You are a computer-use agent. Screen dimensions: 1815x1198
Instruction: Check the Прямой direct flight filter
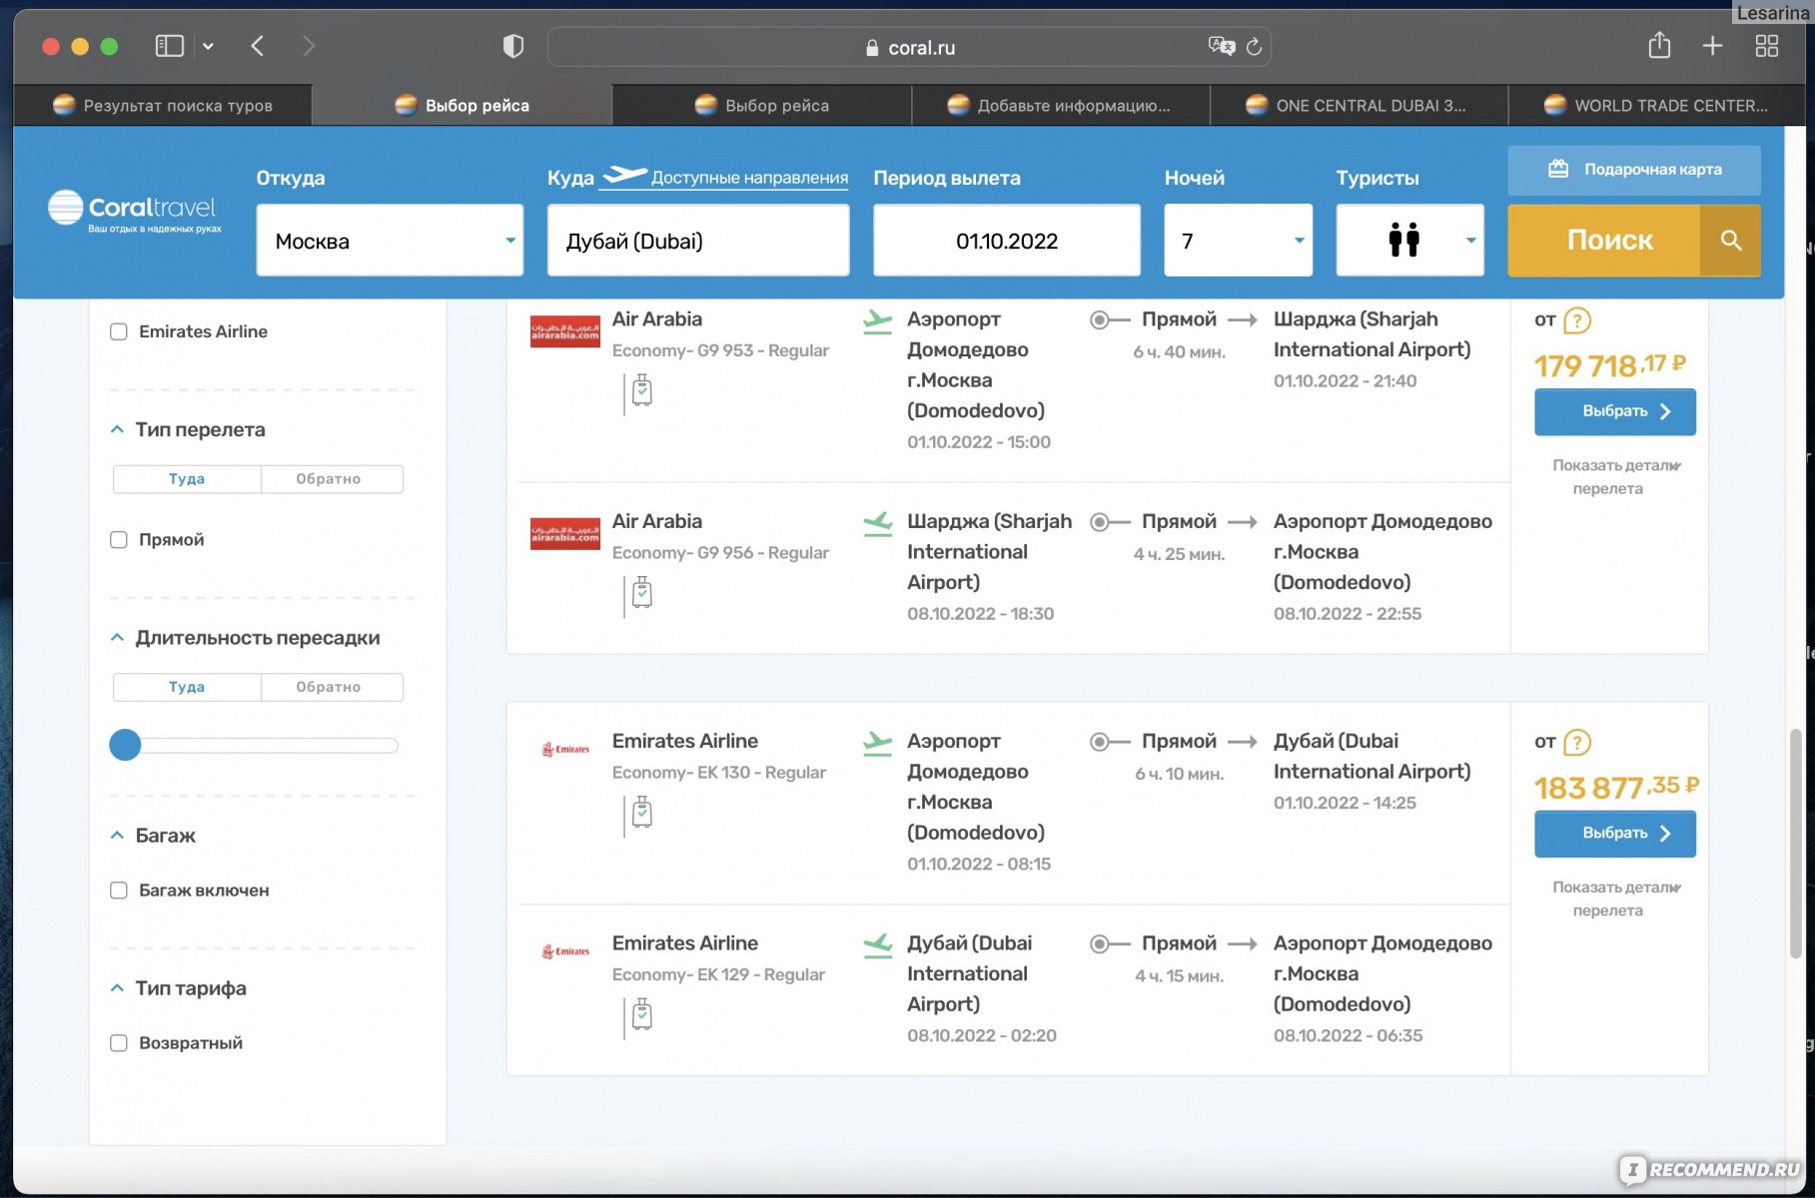click(x=119, y=540)
